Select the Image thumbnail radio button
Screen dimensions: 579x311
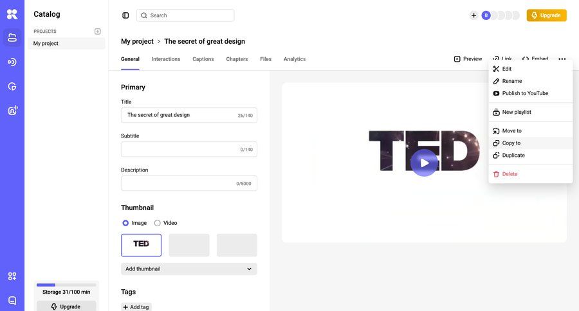pyautogui.click(x=125, y=223)
